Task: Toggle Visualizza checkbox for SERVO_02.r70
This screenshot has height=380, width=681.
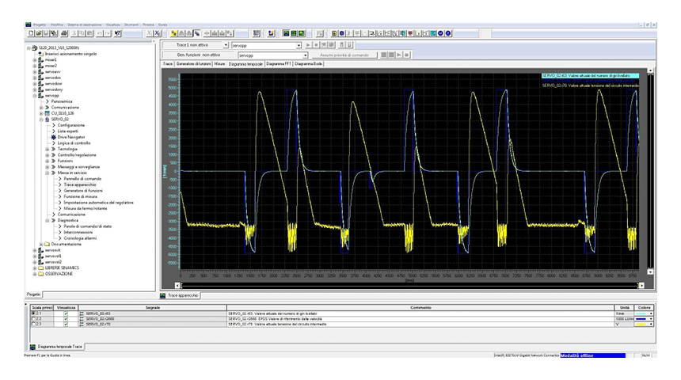Action: click(x=66, y=324)
